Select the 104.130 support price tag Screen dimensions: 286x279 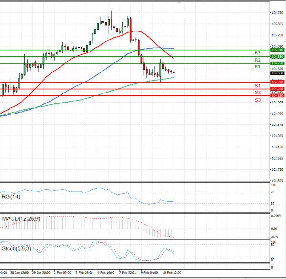277,95
